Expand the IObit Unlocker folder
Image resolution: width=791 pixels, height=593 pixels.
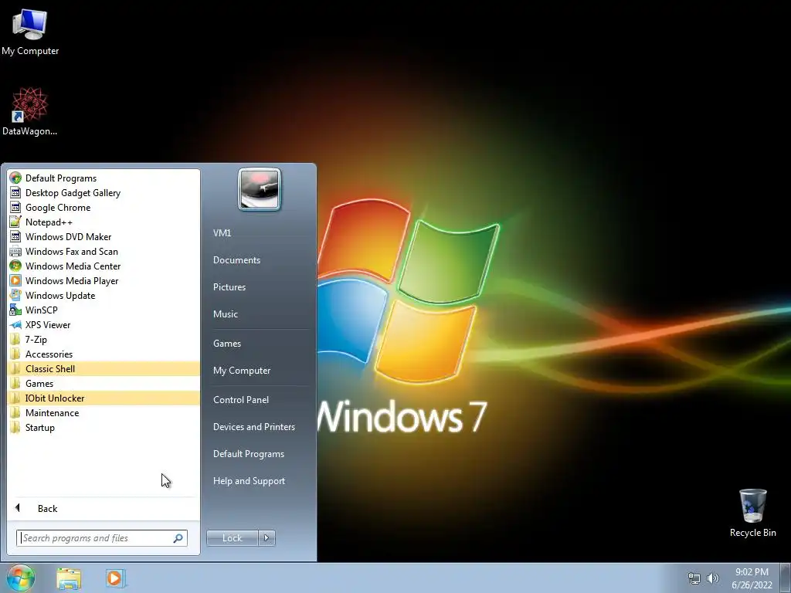(x=104, y=398)
